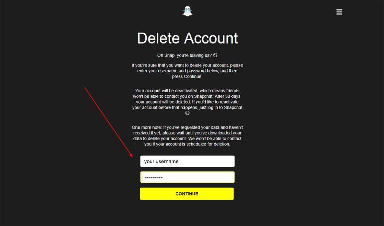Click the yellow CONTINUE button
Screen dimensions: 384x226
coord(187,194)
